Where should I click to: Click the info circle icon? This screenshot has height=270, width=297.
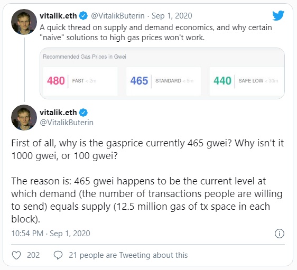[x=280, y=234]
